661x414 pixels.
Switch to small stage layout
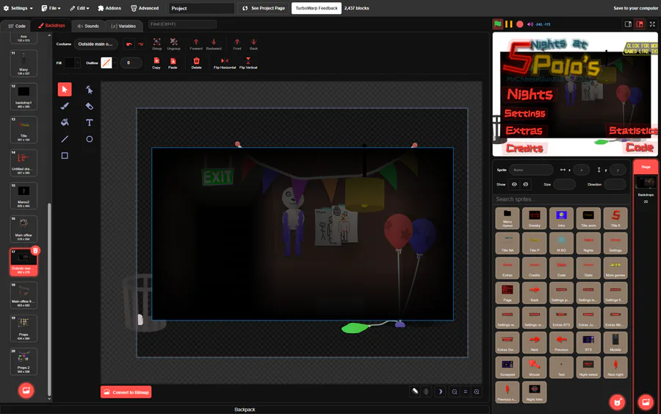pos(628,24)
